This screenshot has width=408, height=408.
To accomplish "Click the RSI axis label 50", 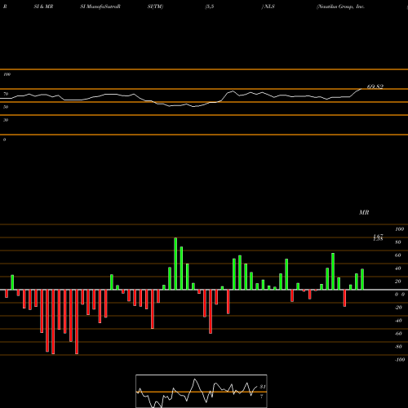I will [x=6, y=107].
